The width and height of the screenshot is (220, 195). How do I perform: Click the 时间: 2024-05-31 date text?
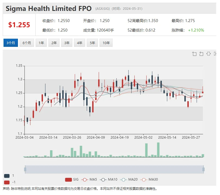pos(127,9)
